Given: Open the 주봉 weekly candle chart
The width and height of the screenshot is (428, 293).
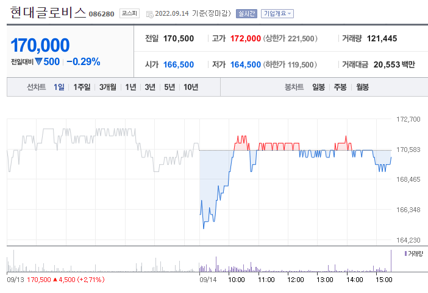Looking at the screenshot, I should tap(340, 87).
